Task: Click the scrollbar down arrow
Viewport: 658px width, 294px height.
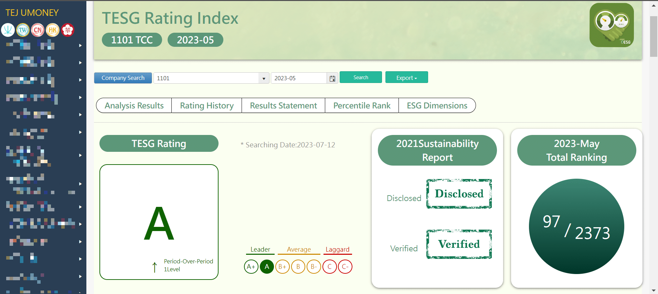Action: (654, 291)
